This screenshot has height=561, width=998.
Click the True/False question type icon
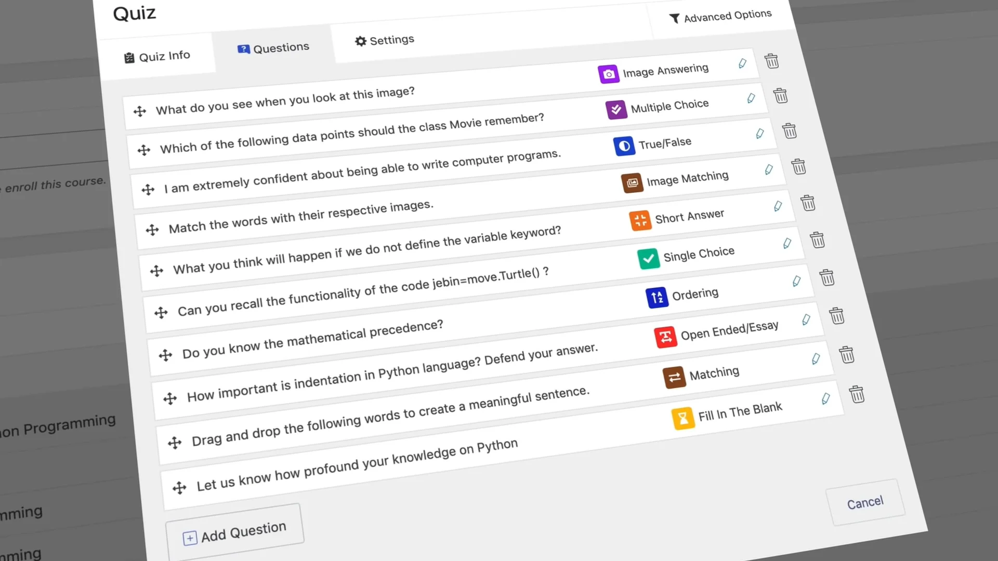[x=624, y=146]
